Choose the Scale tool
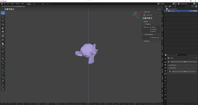The image size is (198, 105). pyautogui.click(x=3, y=28)
